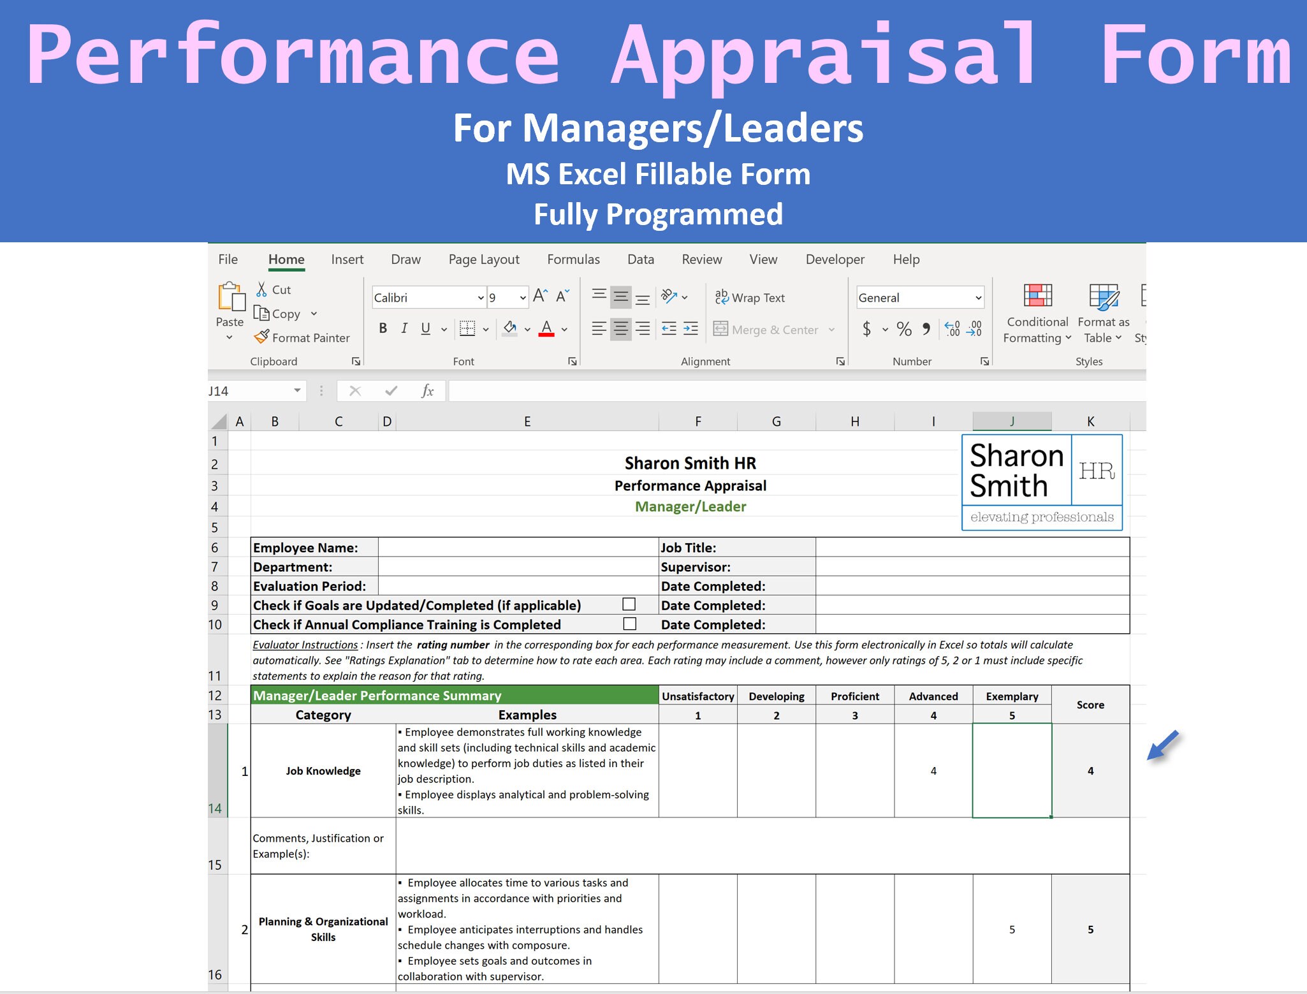This screenshot has width=1307, height=994.
Task: Apply percent number format
Action: [904, 329]
